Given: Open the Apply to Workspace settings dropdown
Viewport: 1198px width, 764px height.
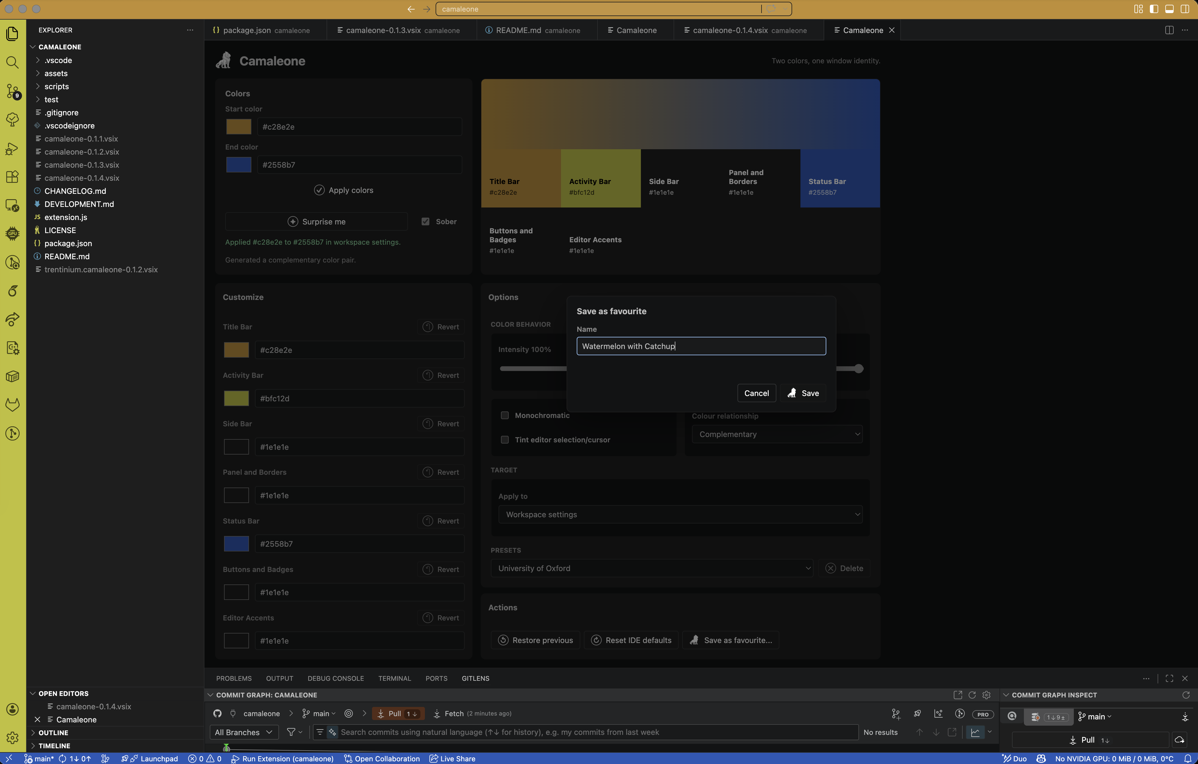Looking at the screenshot, I should (680, 514).
